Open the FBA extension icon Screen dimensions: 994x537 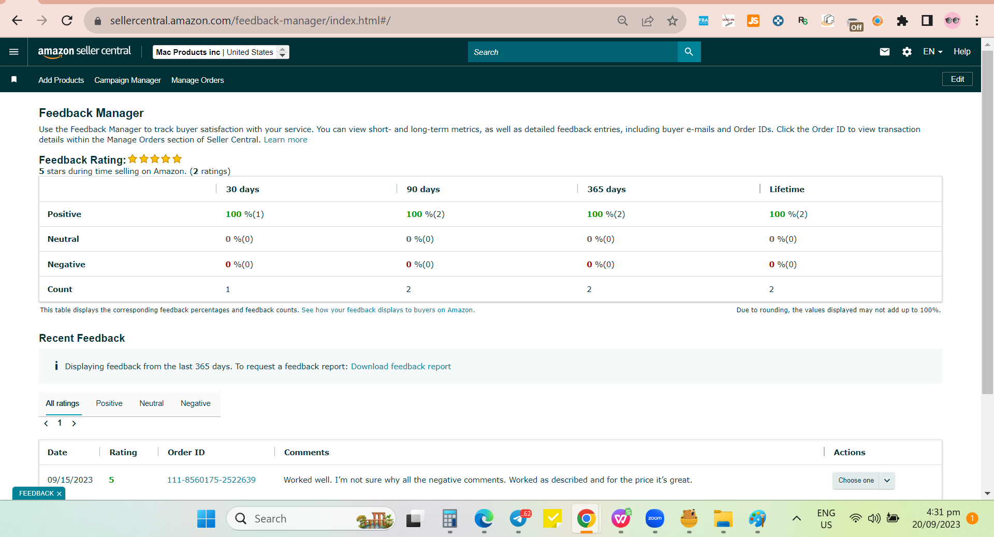(704, 21)
